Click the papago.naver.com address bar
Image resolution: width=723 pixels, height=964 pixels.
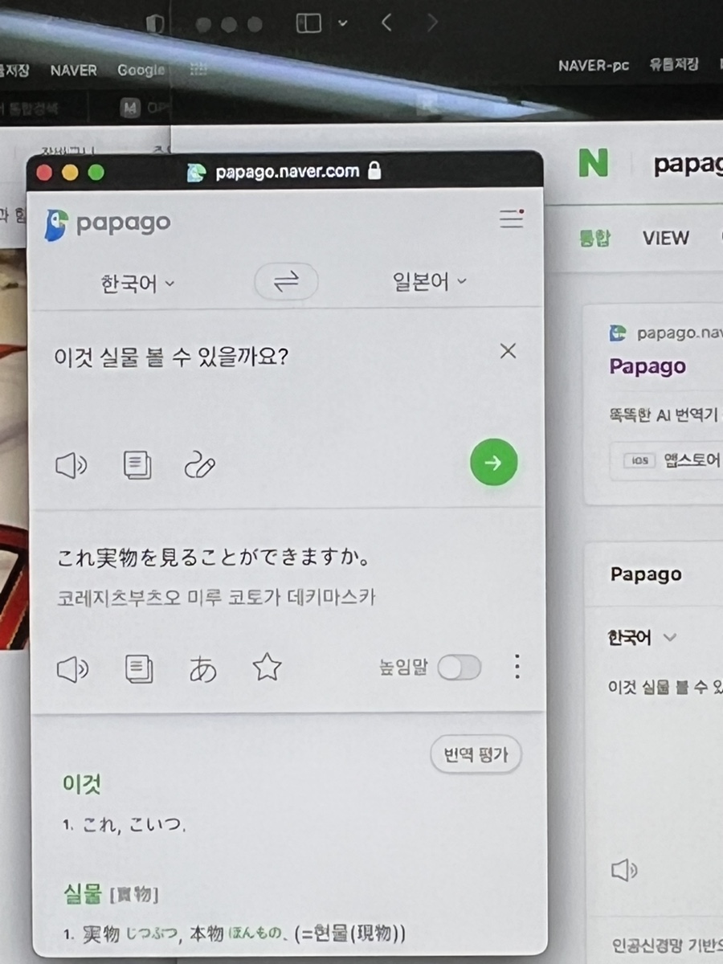coord(285,171)
